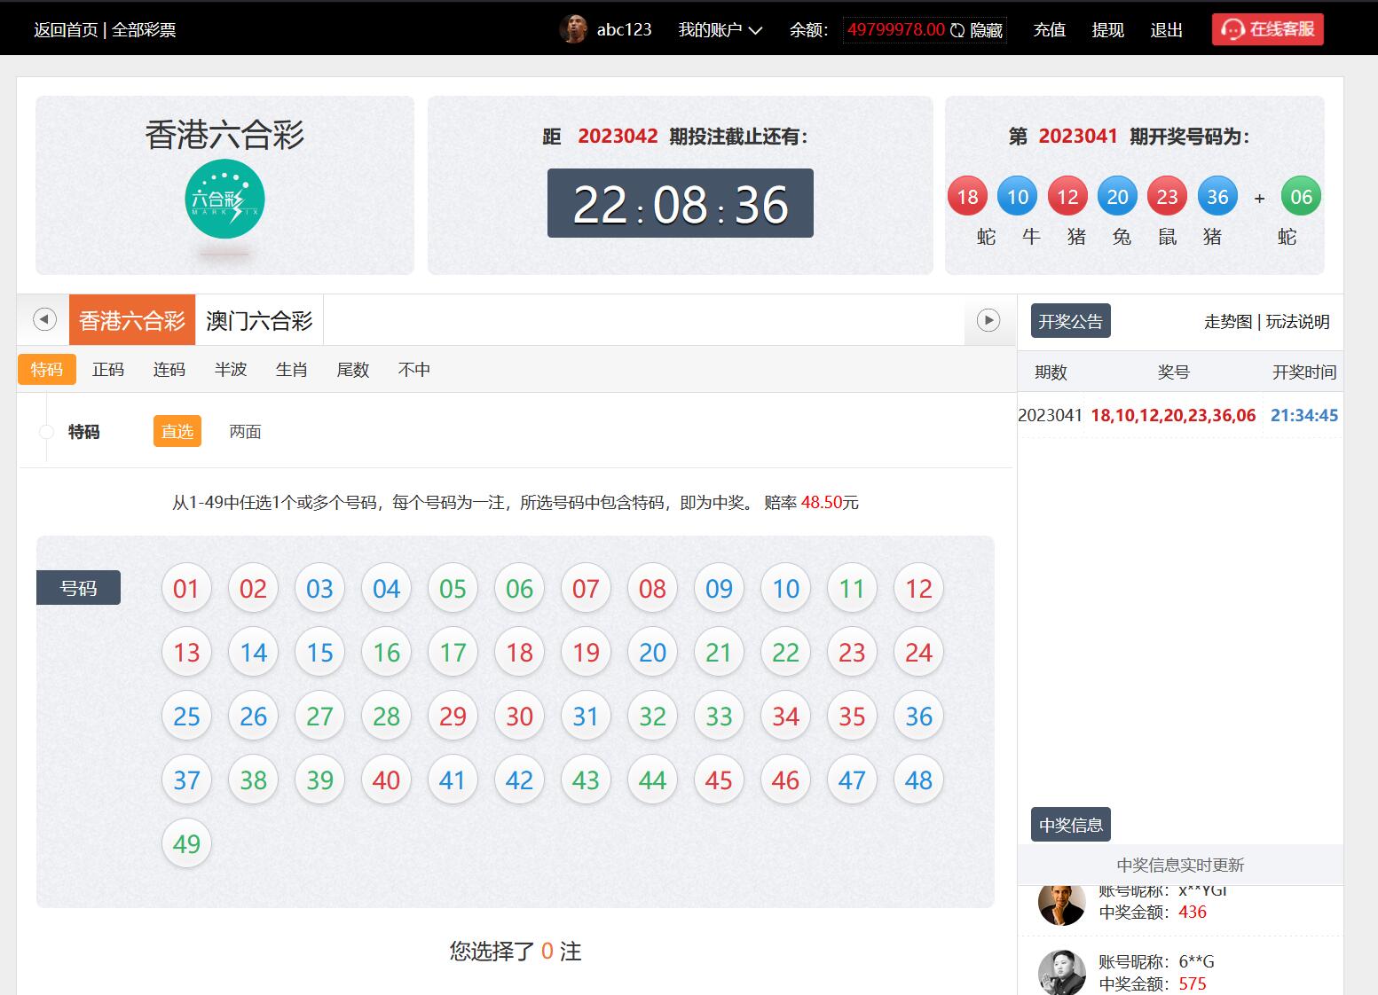Viewport: 1378px width, 995px height.
Task: Click the green special ball 06
Action: pos(1300,197)
